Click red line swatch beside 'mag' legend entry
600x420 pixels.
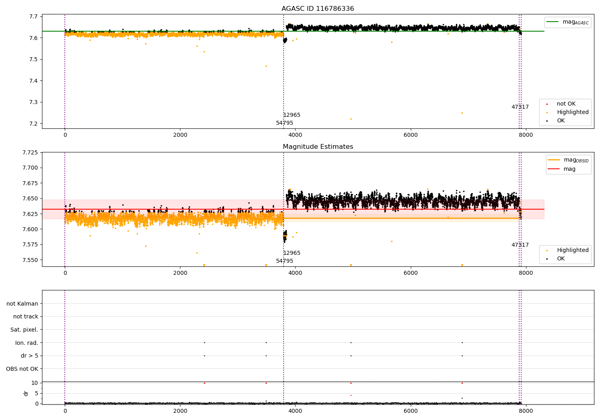coord(554,169)
